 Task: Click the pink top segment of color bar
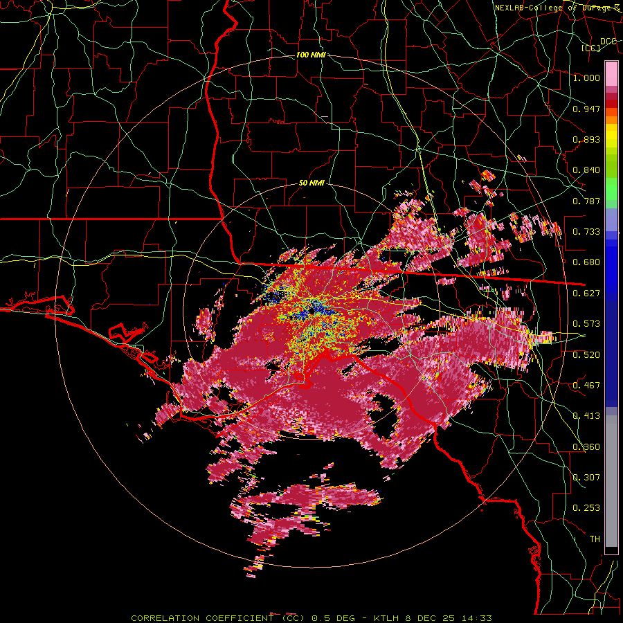(611, 73)
